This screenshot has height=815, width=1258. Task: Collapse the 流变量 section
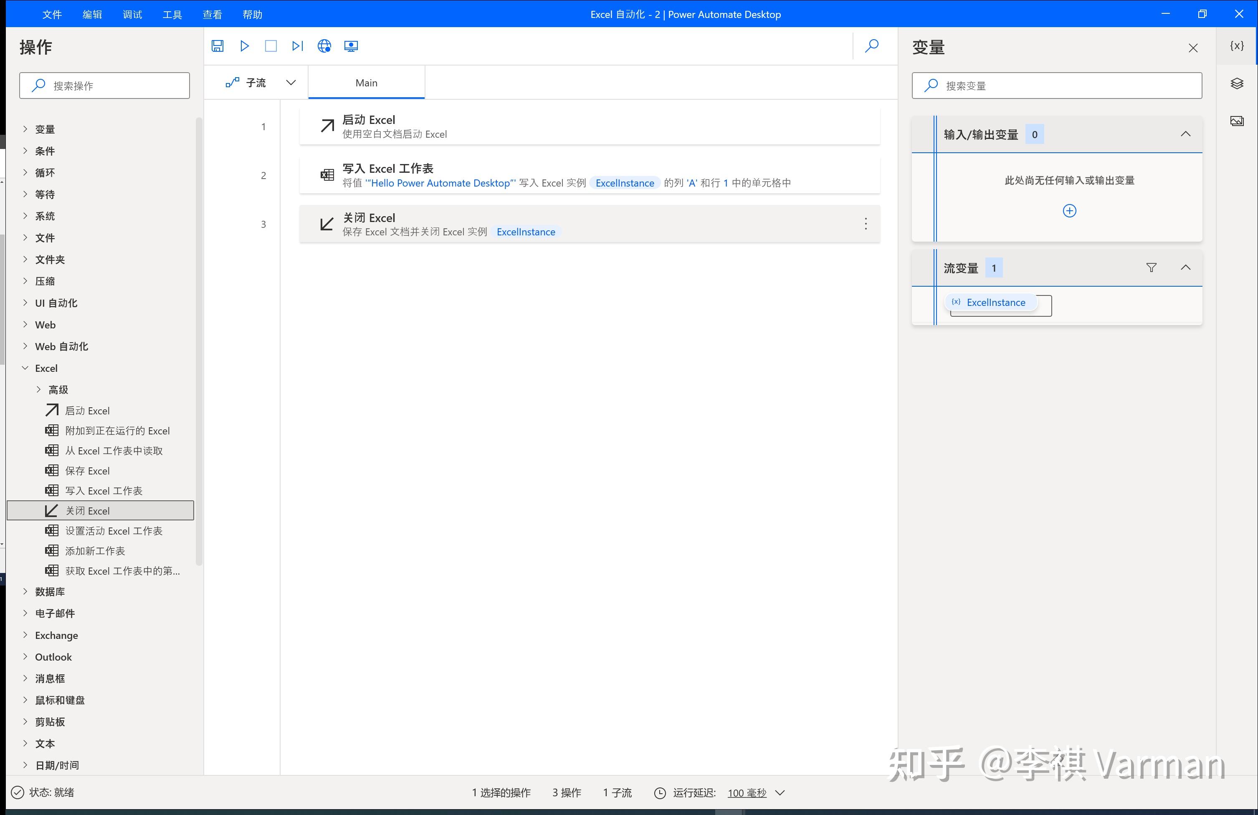(1186, 267)
